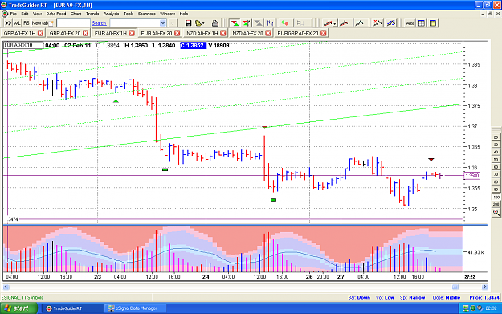Set bar zoom level to 60
Screen dimensions: 502x314
(x=496, y=167)
